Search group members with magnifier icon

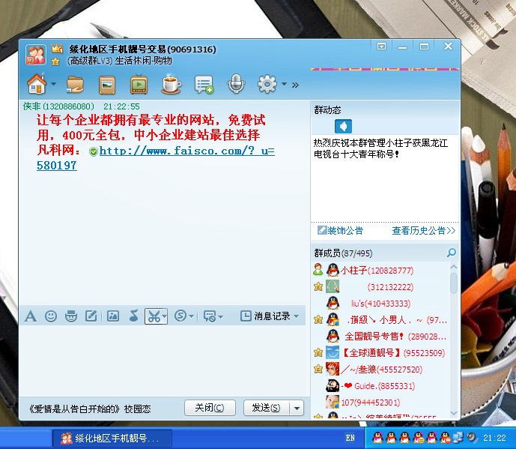pos(451,253)
